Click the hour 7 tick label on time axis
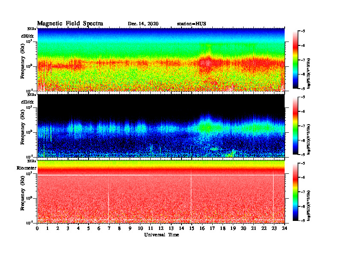Image resolution: width=339 pixels, height=262 pixels. pos(109,228)
